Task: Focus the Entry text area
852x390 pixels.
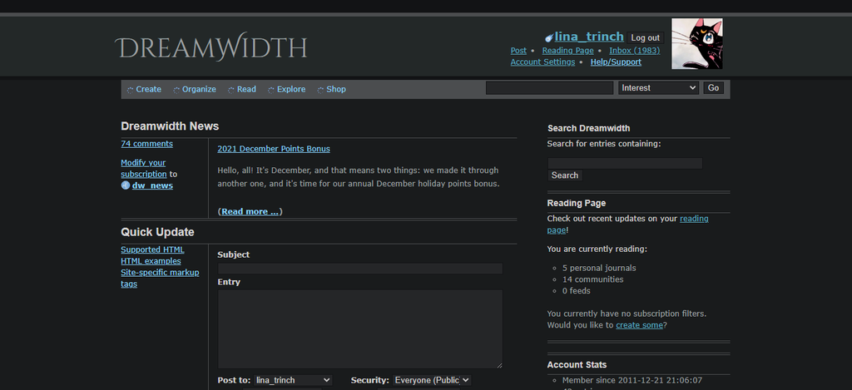Action: coord(359,329)
